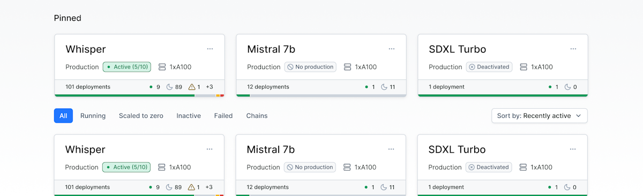This screenshot has height=196, width=643.
Task: Click the server icon on Whisper card under the filter tabs
Action: [x=162, y=167]
